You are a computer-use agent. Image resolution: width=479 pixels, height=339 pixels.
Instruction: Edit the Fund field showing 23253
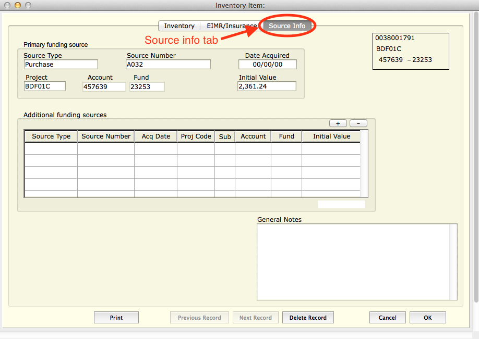coord(147,86)
